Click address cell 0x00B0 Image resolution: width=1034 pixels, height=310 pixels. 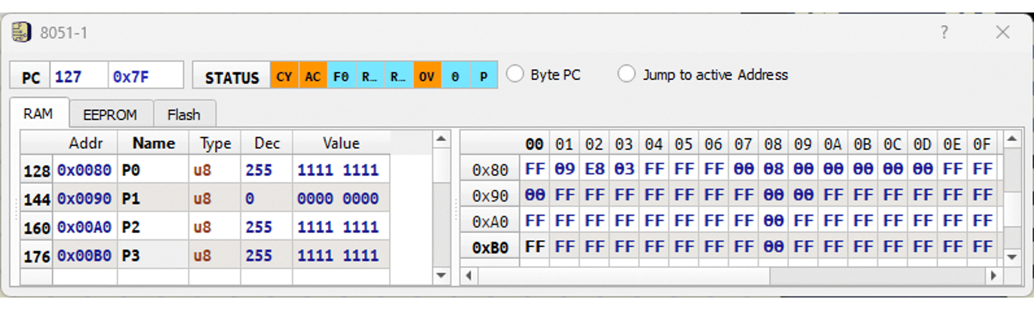pos(84,255)
